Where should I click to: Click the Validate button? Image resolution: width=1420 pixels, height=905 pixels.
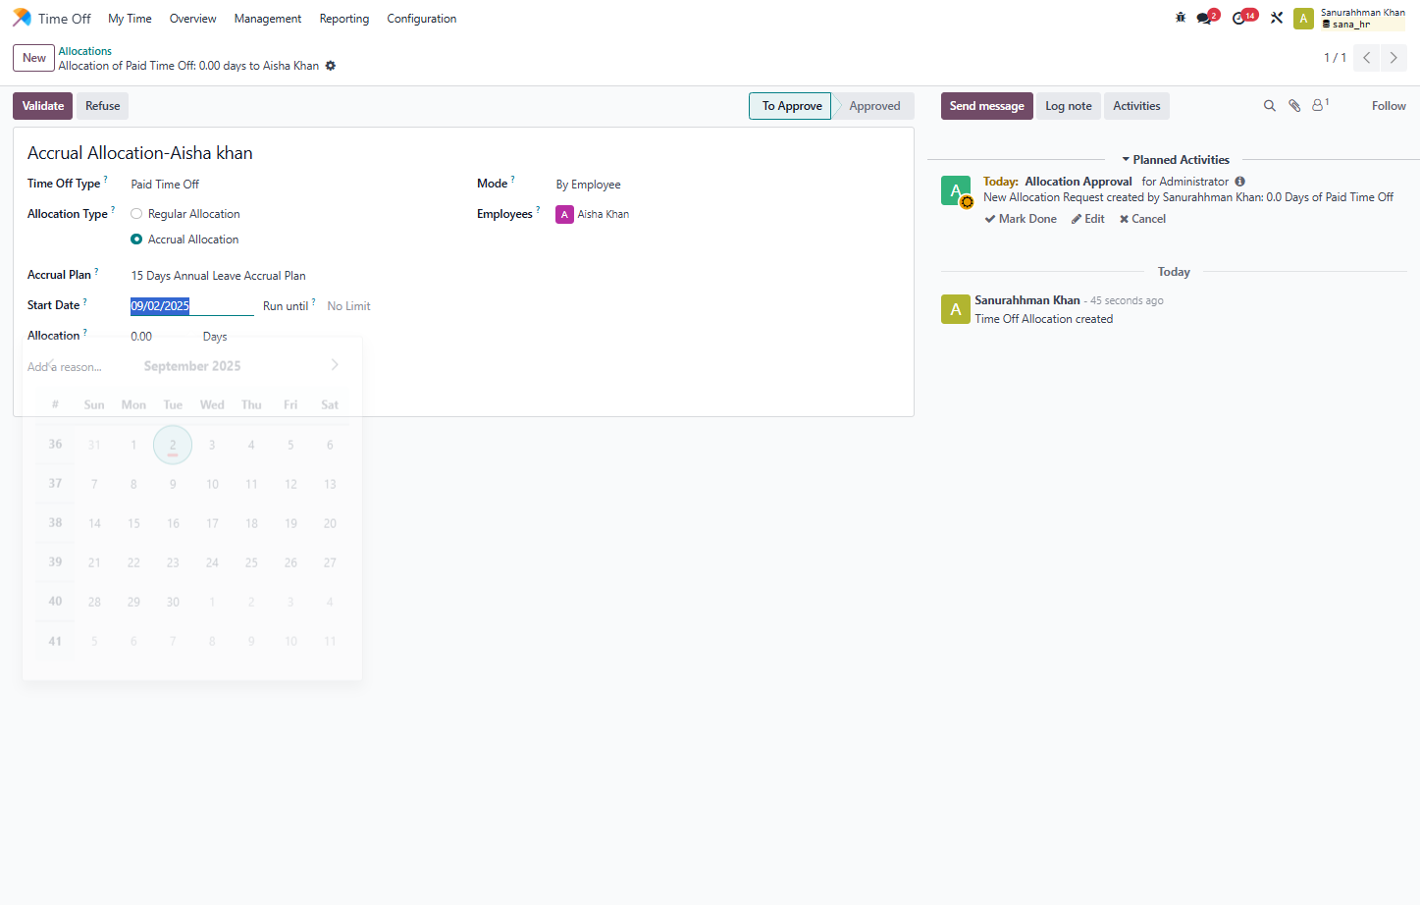pos(43,106)
